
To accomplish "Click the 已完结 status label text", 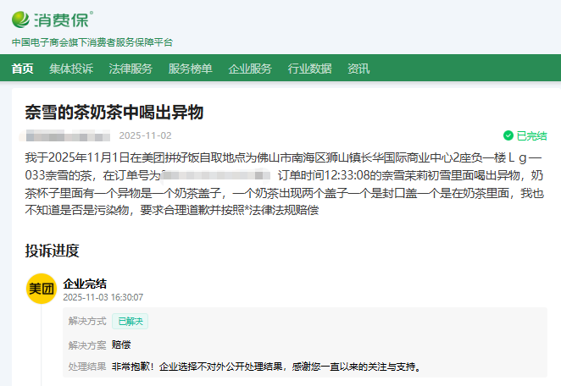I will (x=531, y=135).
